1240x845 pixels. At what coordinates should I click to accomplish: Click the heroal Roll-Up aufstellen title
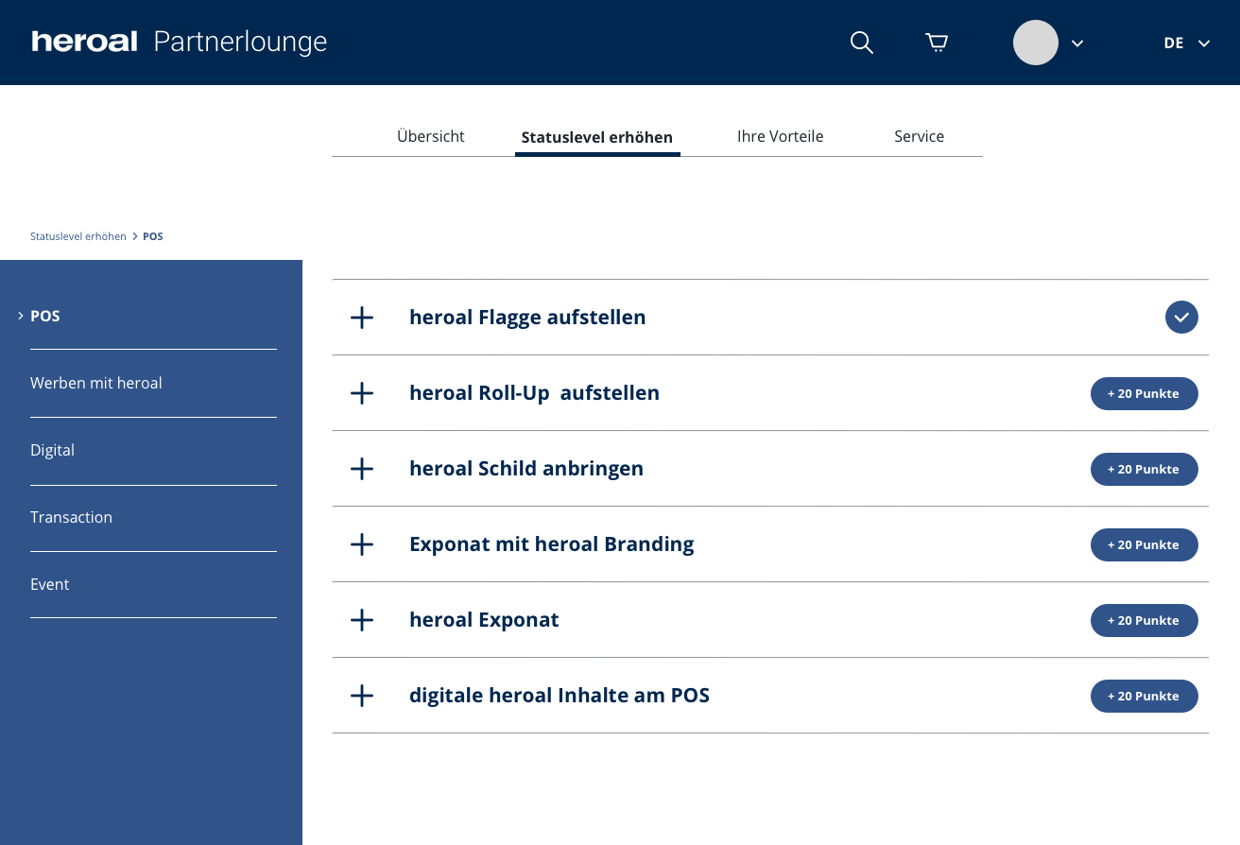pos(534,393)
